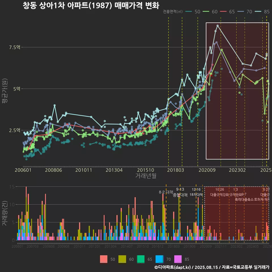
Task: Select the green 60 line legend swatch at top
Action: [x=206, y=12]
